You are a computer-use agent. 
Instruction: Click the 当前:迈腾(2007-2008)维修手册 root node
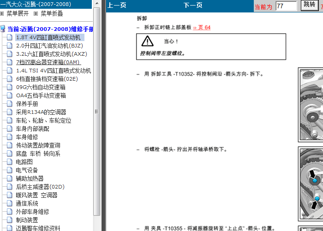coord(50,29)
